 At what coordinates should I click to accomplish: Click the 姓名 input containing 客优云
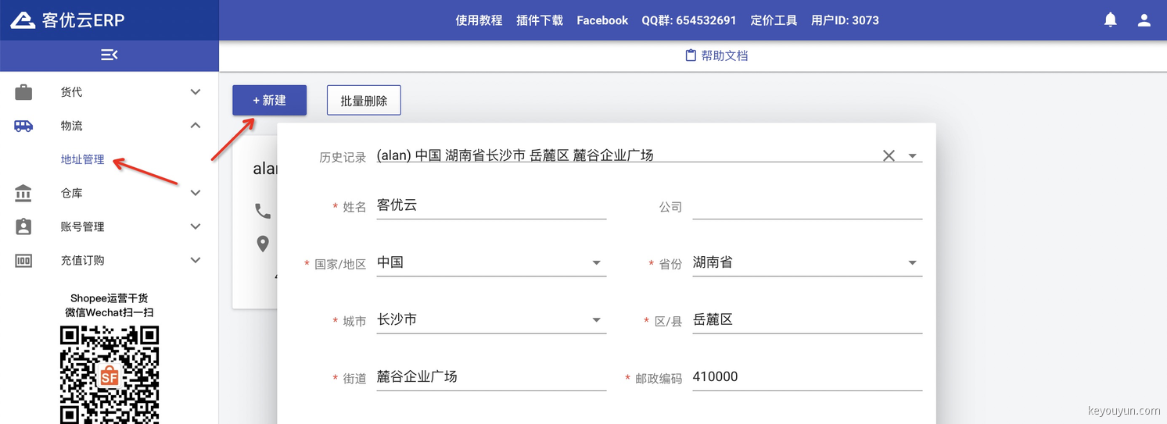click(491, 205)
